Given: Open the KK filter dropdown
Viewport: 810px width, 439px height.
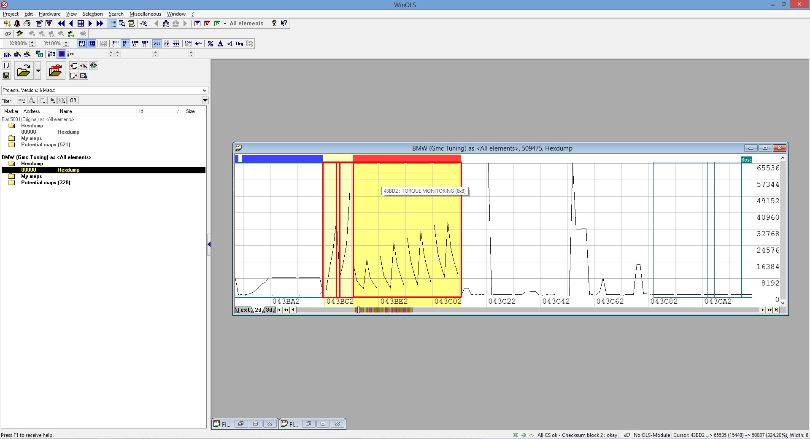Looking at the screenshot, I should pyautogui.click(x=62, y=100).
